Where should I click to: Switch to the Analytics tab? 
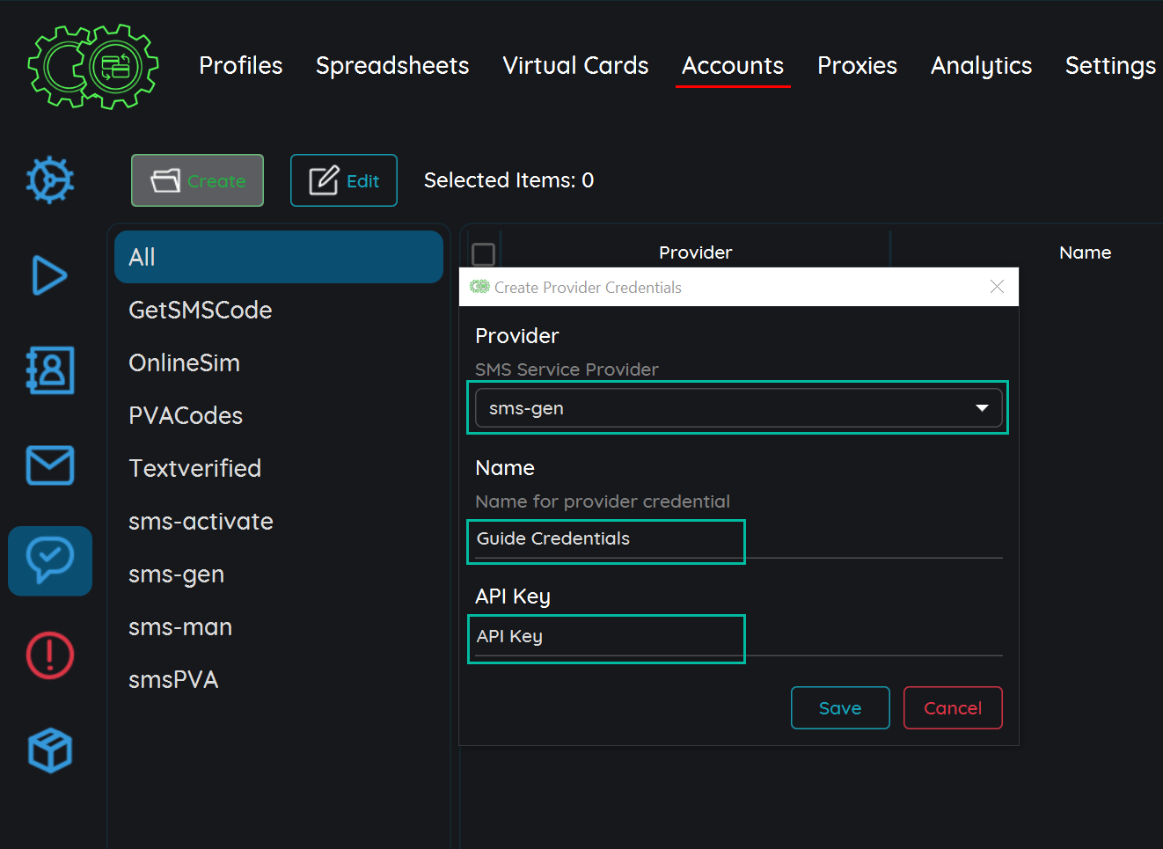pos(981,65)
